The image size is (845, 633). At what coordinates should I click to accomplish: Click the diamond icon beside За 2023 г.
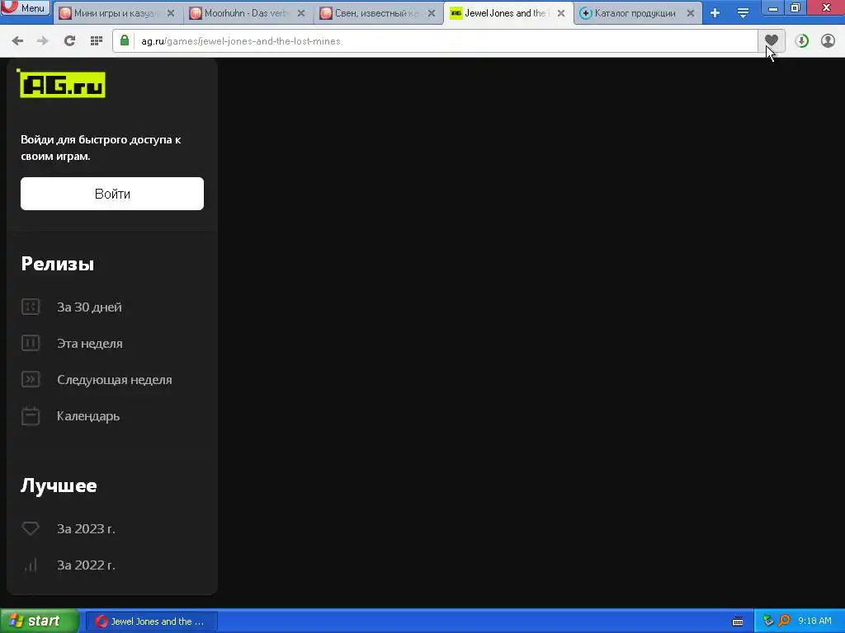[x=31, y=528]
